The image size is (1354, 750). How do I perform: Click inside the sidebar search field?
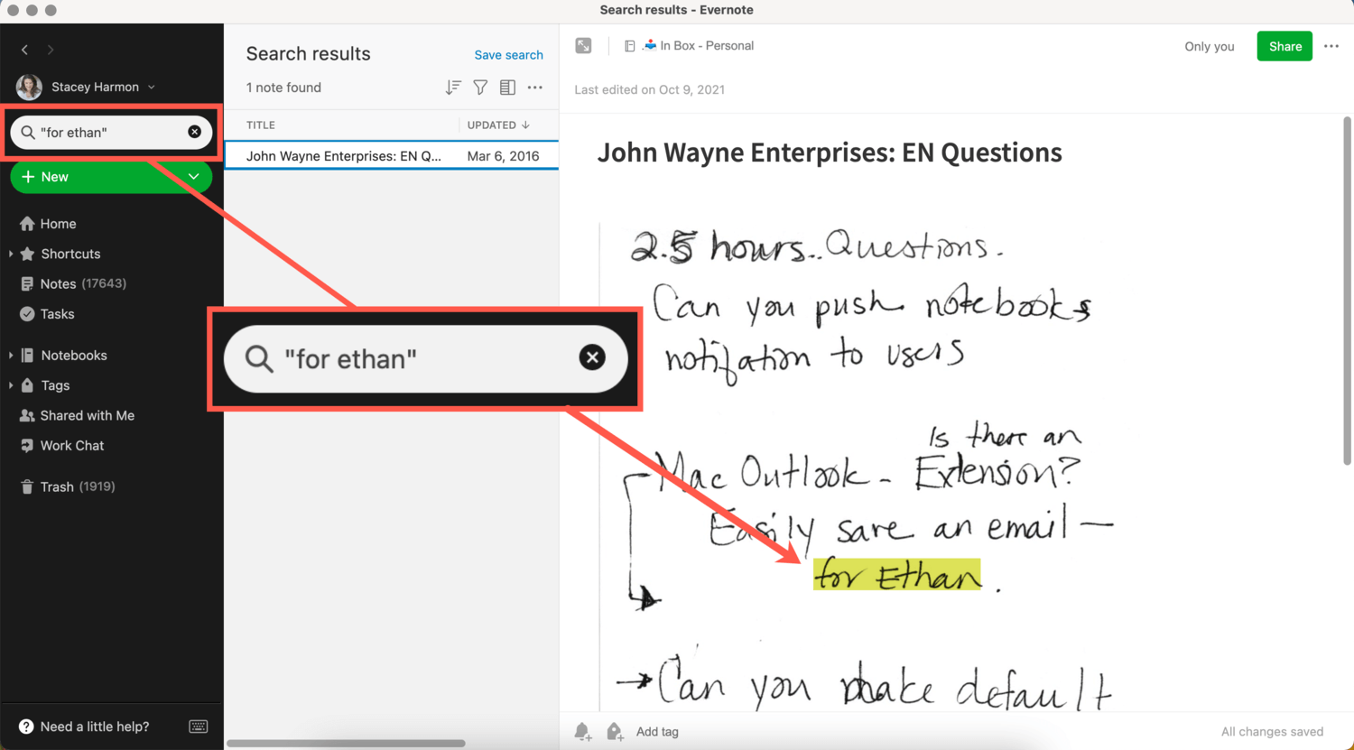110,132
